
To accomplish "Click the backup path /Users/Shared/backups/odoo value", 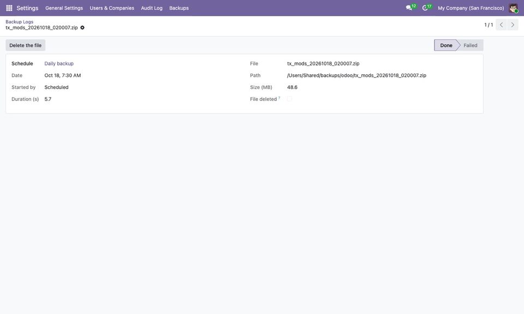I will tap(356, 75).
